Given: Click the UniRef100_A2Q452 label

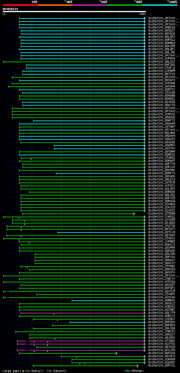Looking at the screenshot, I should click(162, 362).
